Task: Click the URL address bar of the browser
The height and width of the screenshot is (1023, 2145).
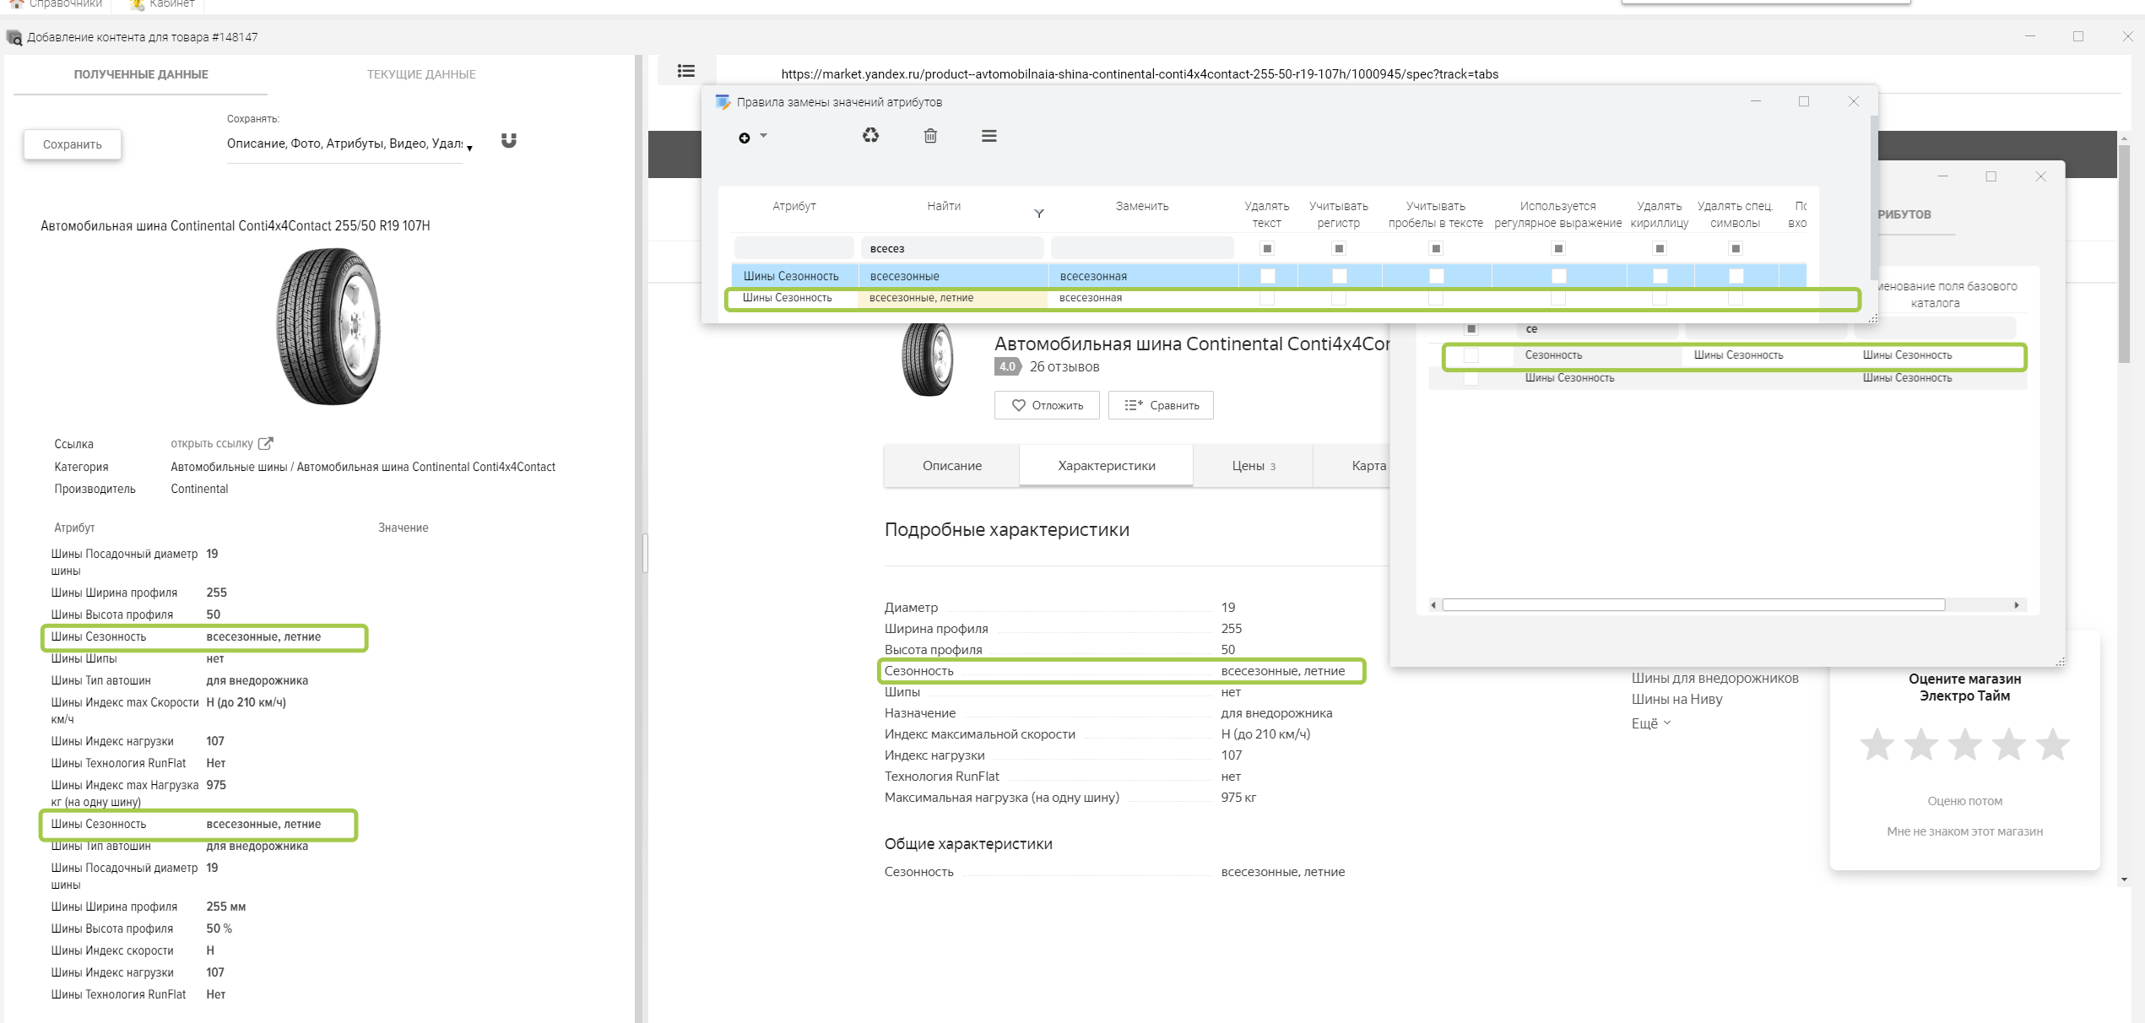Action: [1140, 74]
